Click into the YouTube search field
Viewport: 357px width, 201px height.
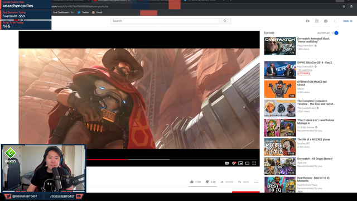pyautogui.click(x=165, y=21)
